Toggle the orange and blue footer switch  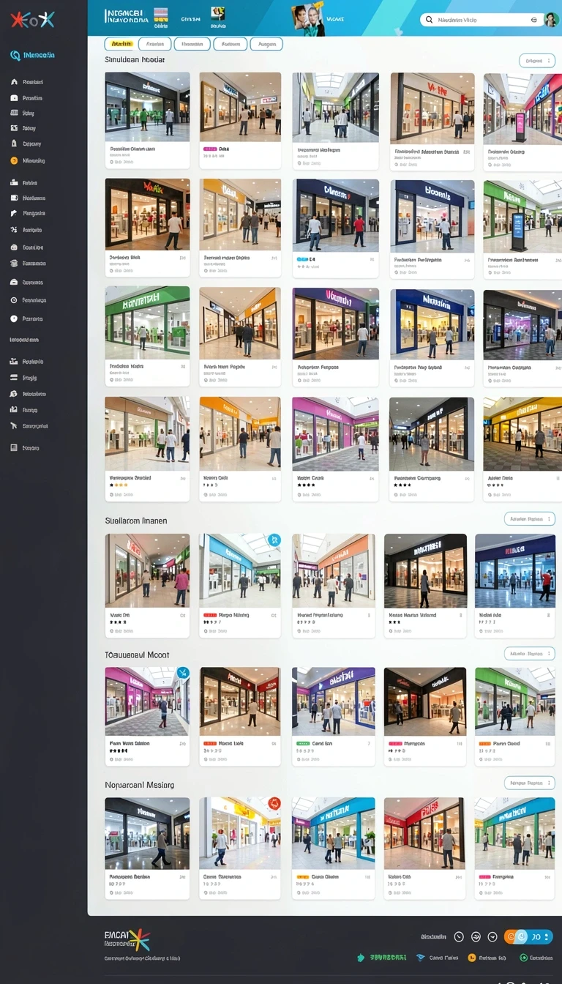[528, 936]
